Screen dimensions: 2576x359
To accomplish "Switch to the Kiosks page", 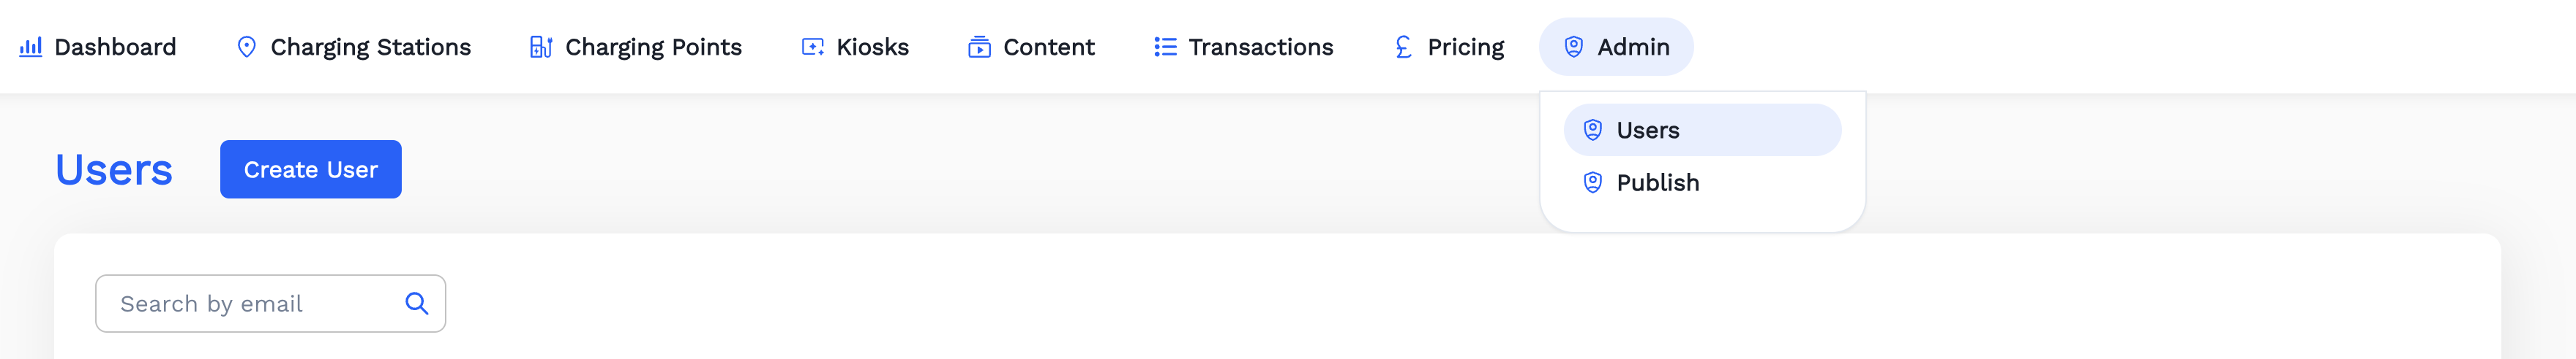I will 872,47.
